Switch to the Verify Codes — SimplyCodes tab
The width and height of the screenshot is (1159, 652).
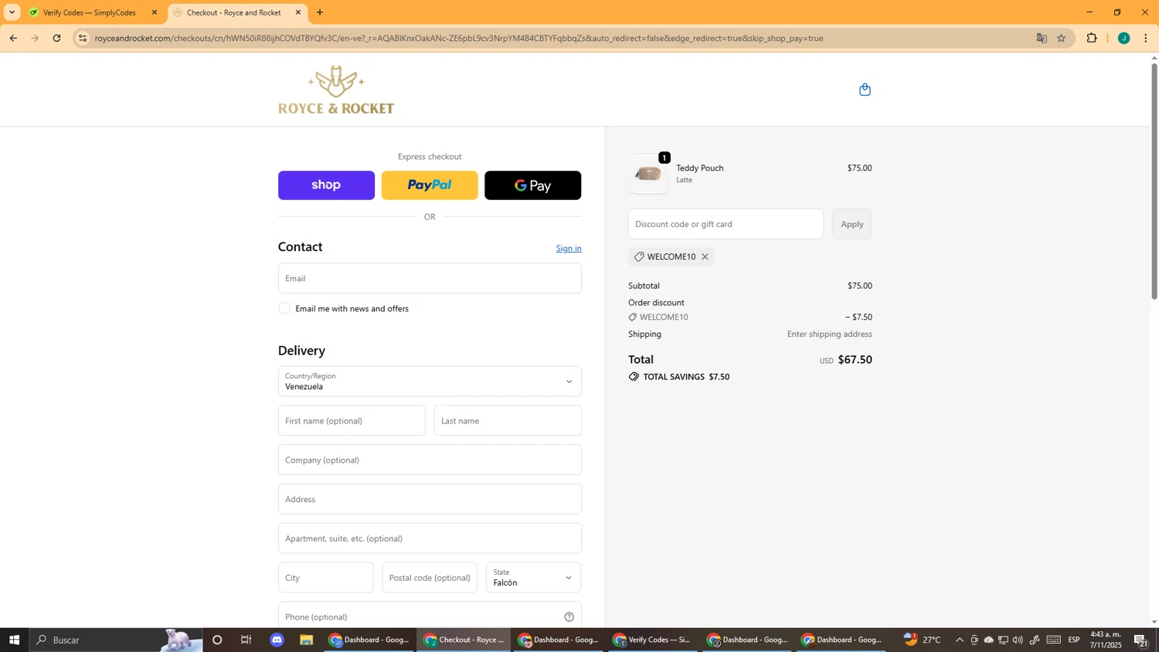click(x=90, y=12)
